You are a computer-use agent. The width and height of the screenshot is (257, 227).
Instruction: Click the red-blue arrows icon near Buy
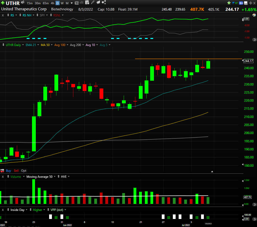coord(2,171)
